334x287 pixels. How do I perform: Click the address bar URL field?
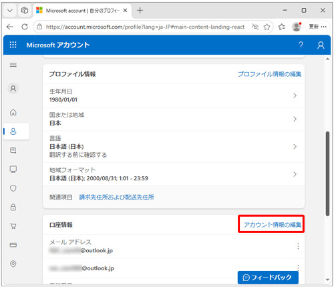[145, 27]
